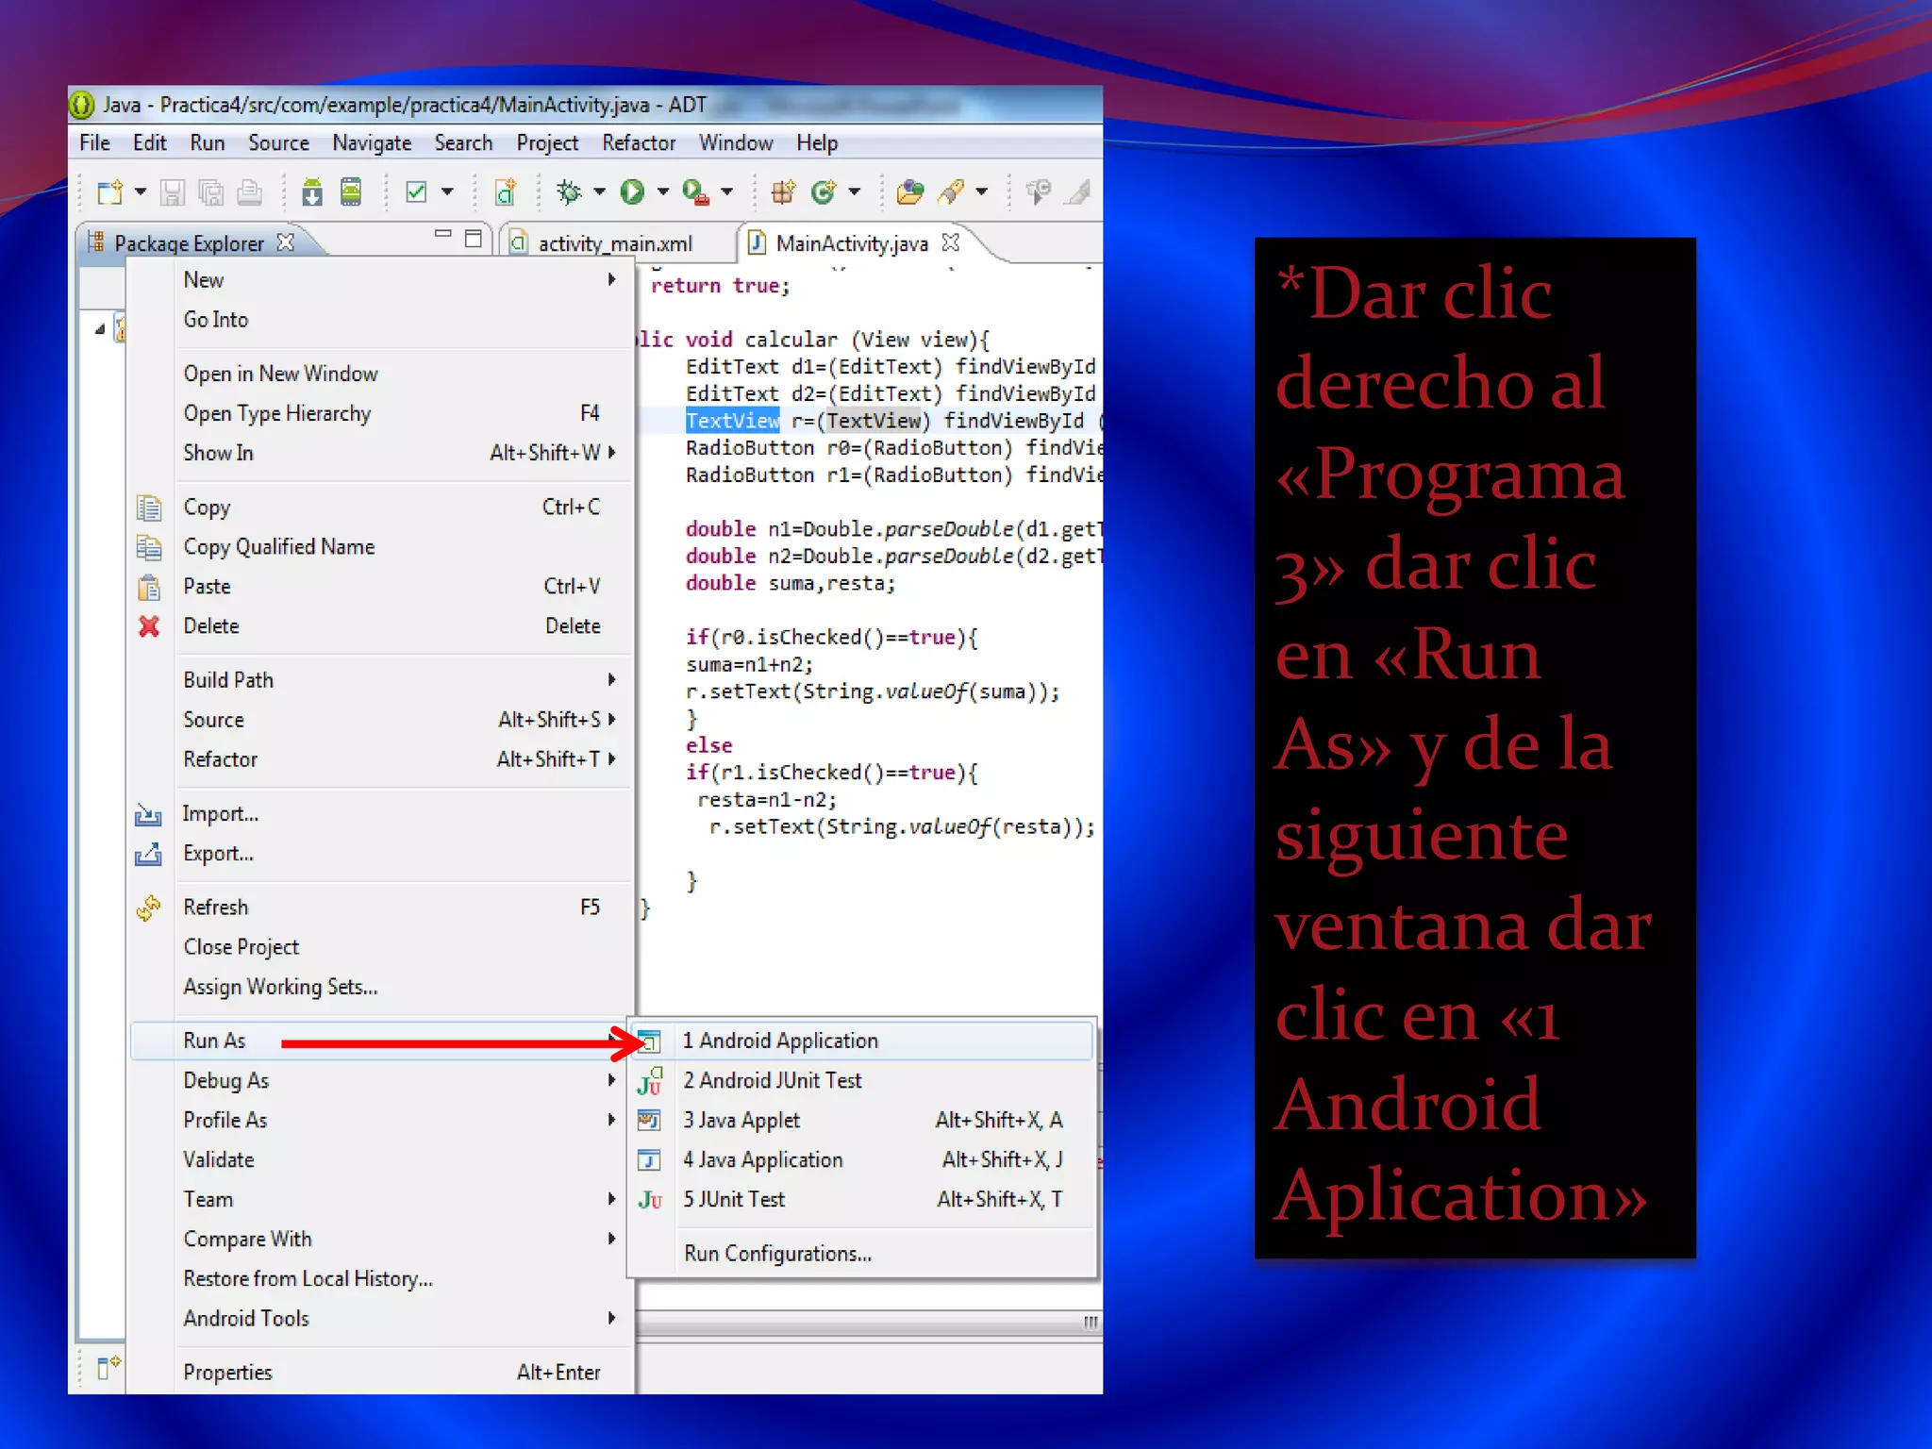
Task: Open the Refactor menu in menu bar
Action: tap(639, 143)
